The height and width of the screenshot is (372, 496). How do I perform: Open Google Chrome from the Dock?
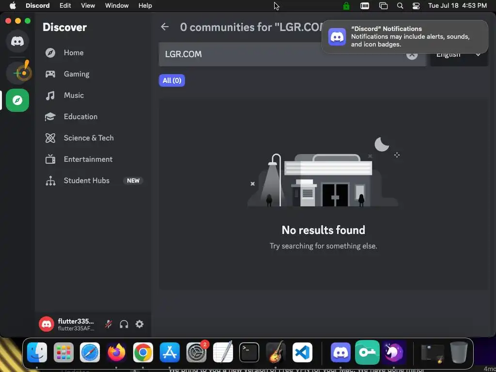(143, 353)
